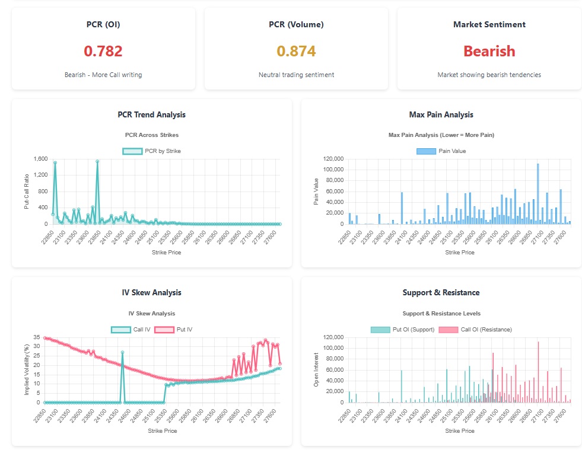Click Strike Price axis title under IV Skew chart
This screenshot has width=582, height=453.
point(162,430)
